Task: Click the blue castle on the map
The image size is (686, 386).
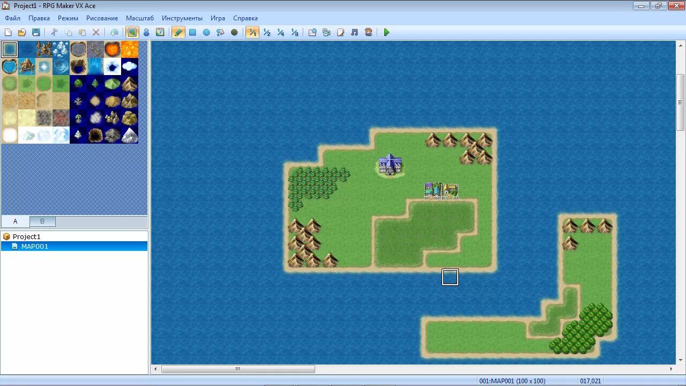Action: point(390,165)
